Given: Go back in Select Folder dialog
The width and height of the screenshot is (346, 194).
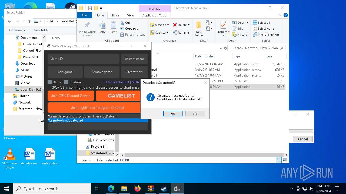Looking at the screenshot, I should pyautogui.click(x=9, y=21).
